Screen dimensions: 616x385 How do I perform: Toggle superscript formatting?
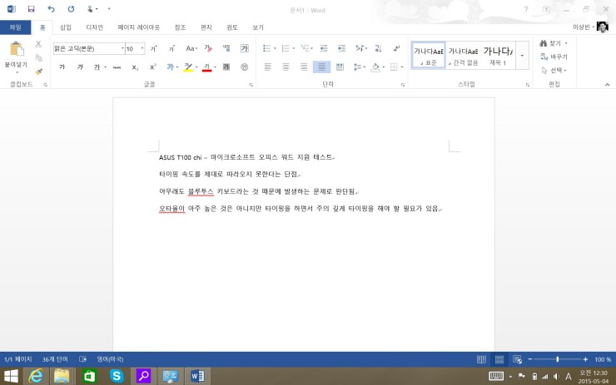click(x=153, y=67)
